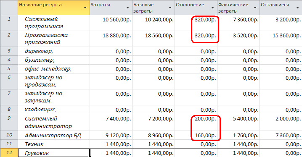Select row header number 10
The height and width of the screenshot is (157, 302).
pyautogui.click(x=9, y=135)
